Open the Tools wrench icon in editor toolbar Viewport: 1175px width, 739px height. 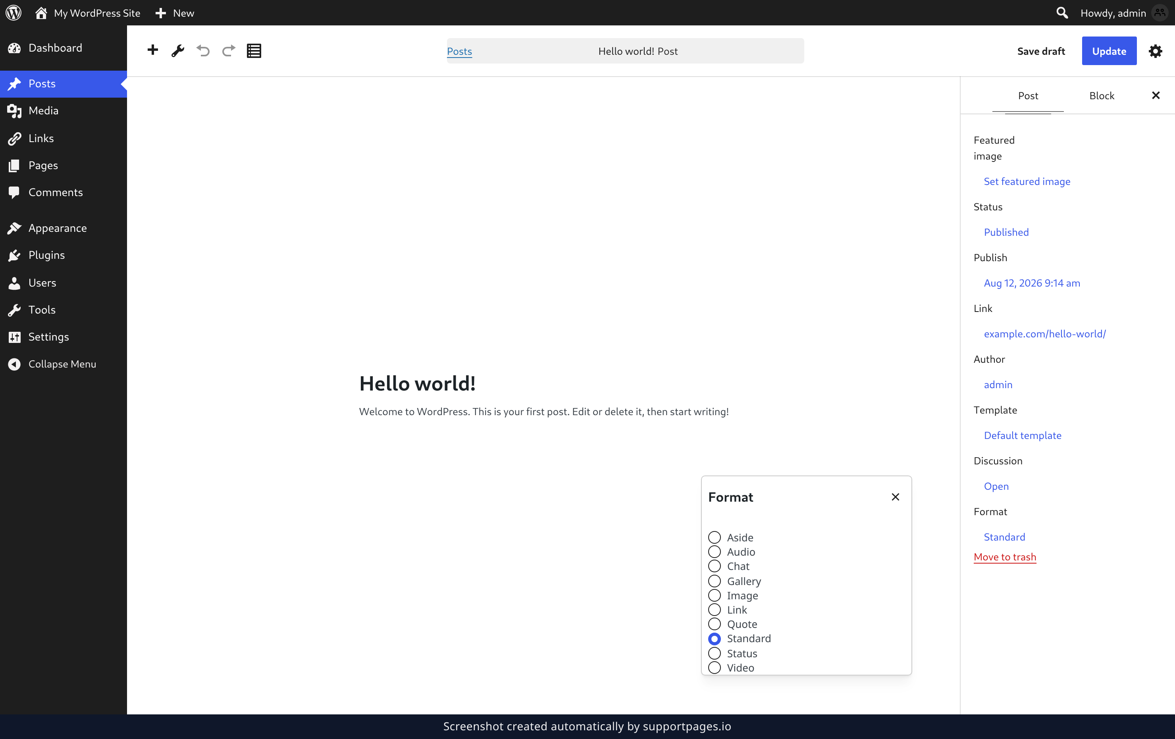click(177, 51)
